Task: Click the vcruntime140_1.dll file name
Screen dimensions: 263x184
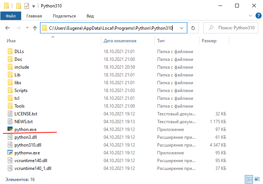Action: pyautogui.click(x=33, y=168)
